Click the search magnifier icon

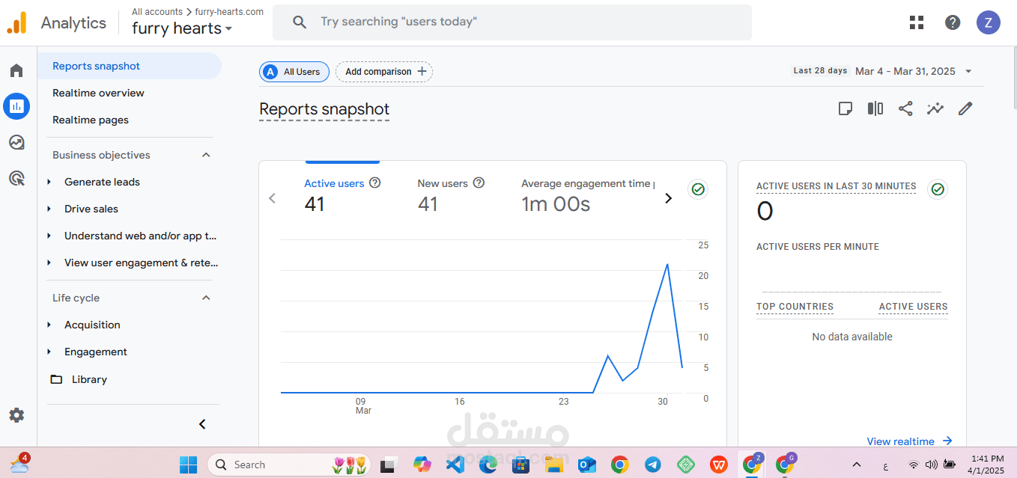pos(300,22)
